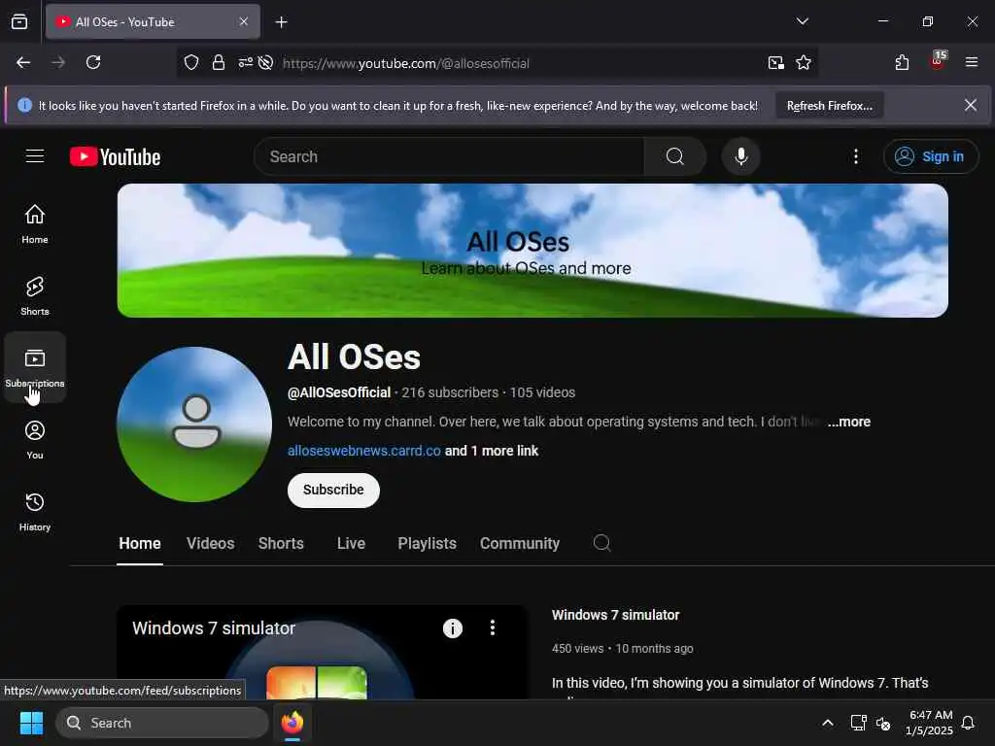
Task: Open the alloseswebnews.carrd.co link
Action: pos(363,451)
